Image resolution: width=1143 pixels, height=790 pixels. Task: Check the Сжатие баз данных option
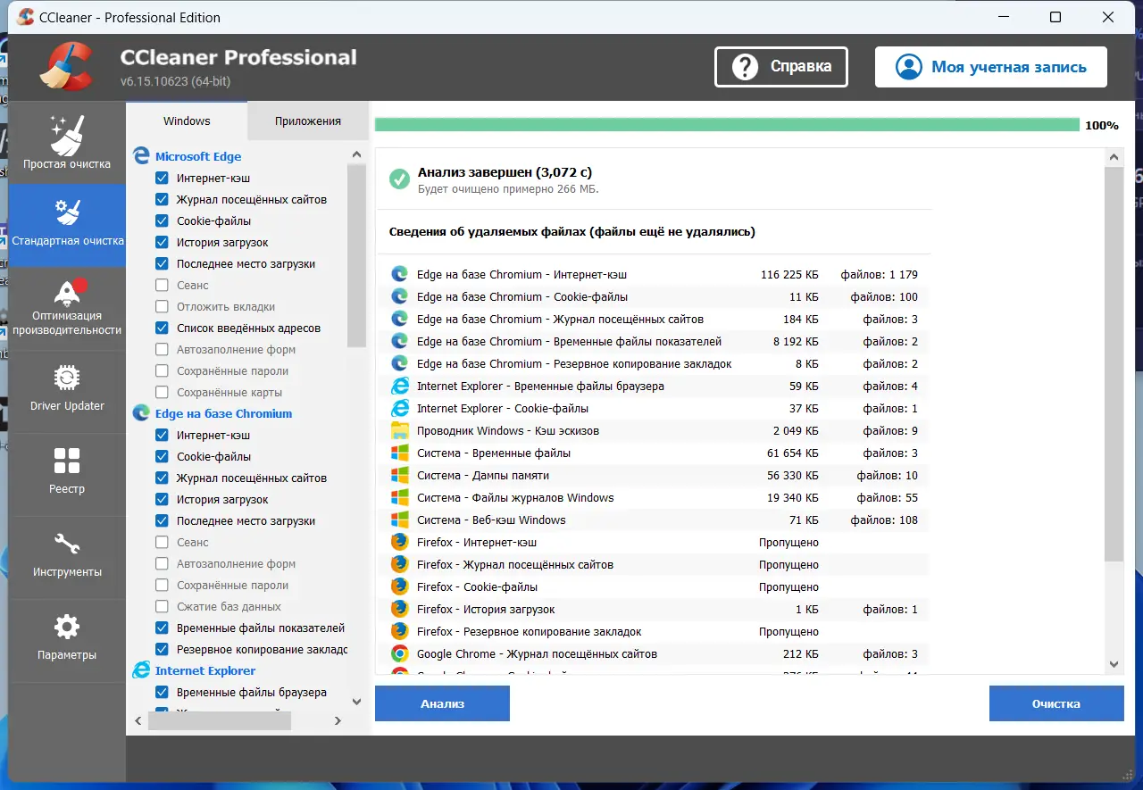(162, 606)
